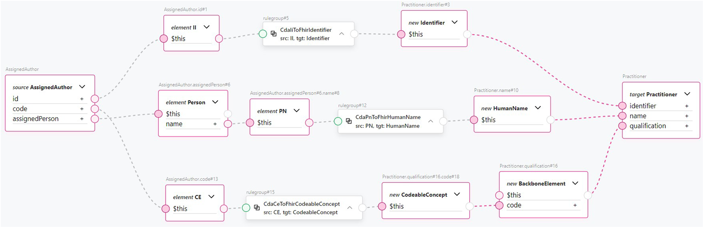Open target Practitioner node chevron
The height and width of the screenshot is (228, 704).
click(x=687, y=94)
